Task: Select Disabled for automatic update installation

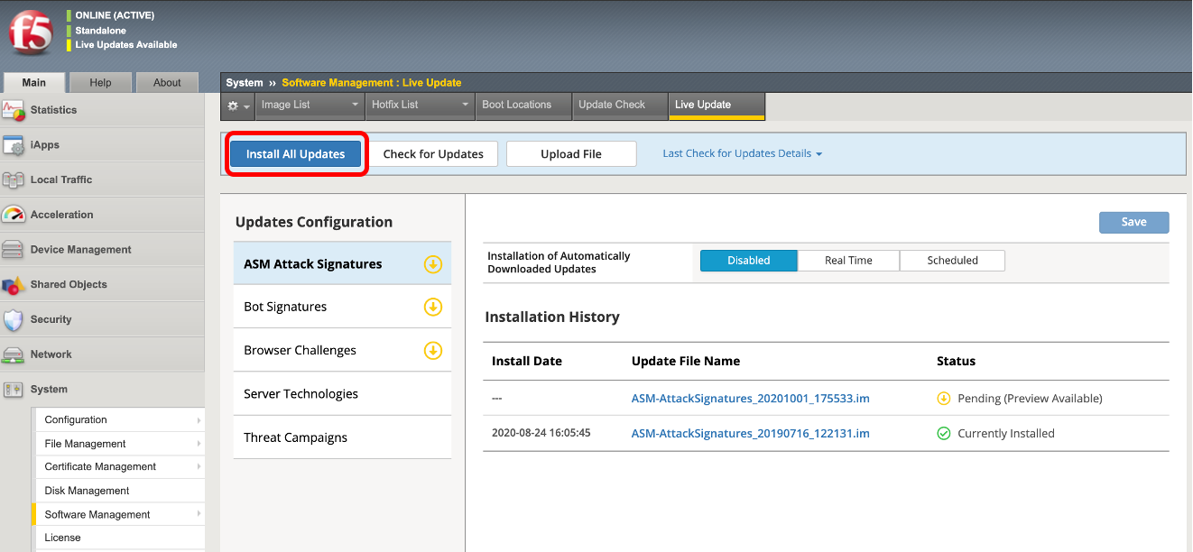Action: click(749, 261)
